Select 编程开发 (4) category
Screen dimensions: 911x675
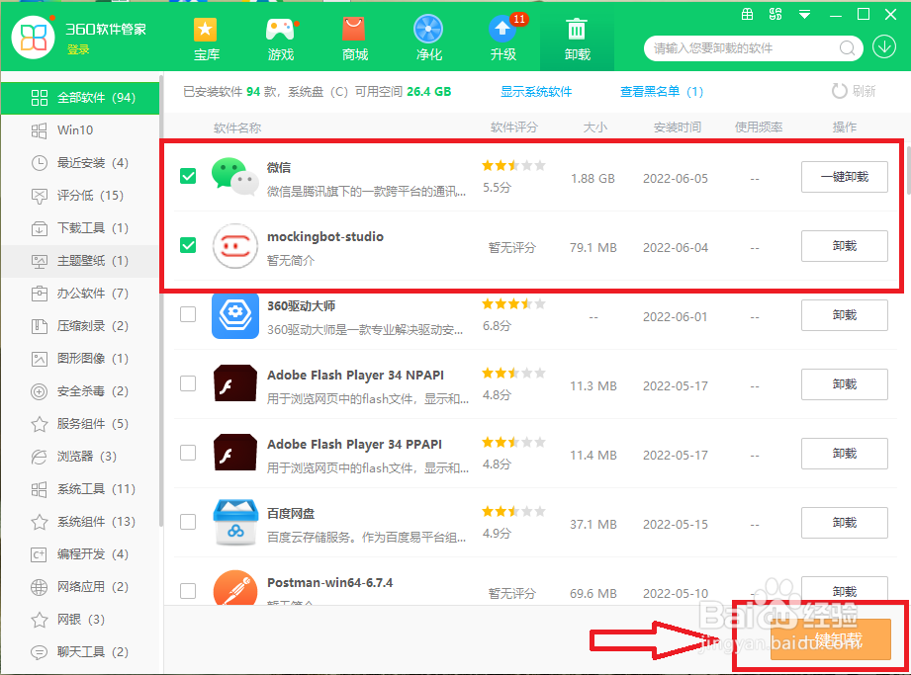pos(80,554)
